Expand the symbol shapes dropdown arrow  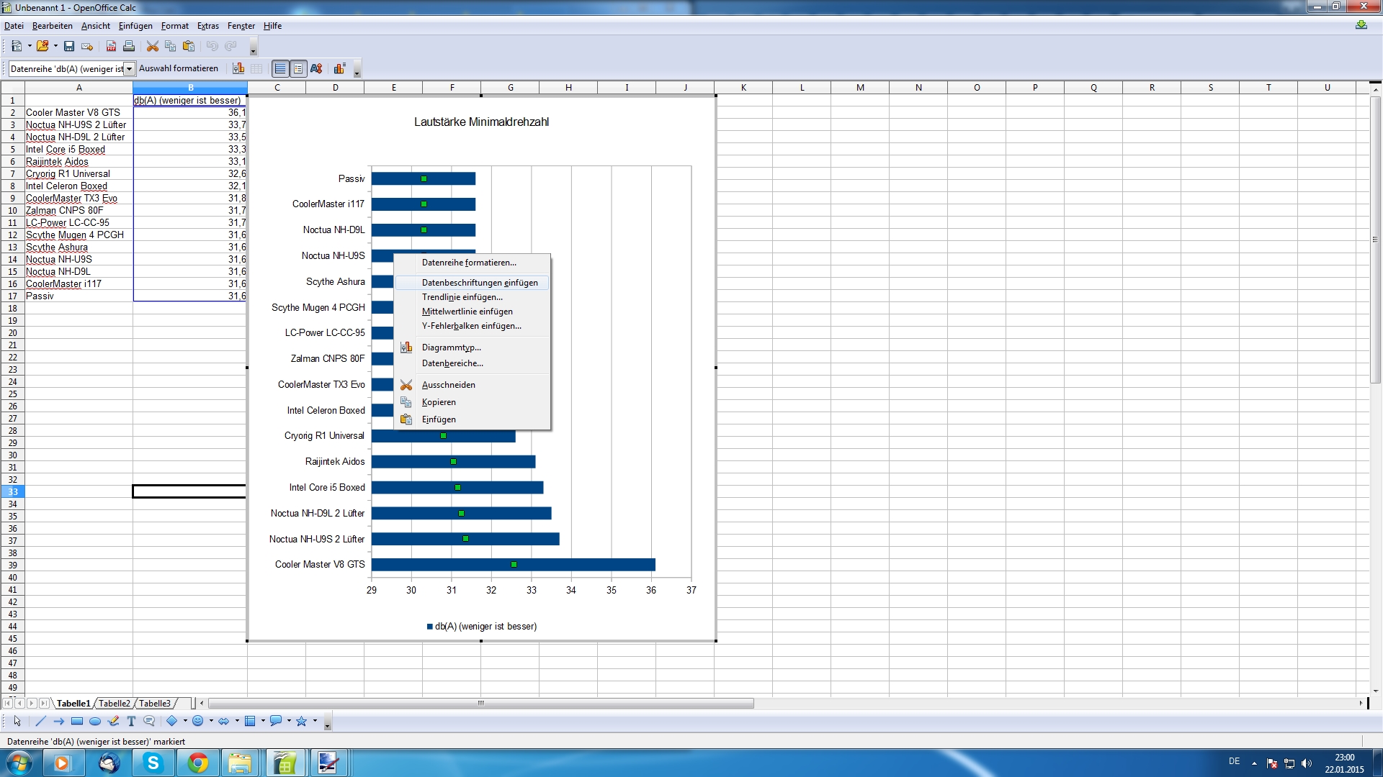[211, 721]
